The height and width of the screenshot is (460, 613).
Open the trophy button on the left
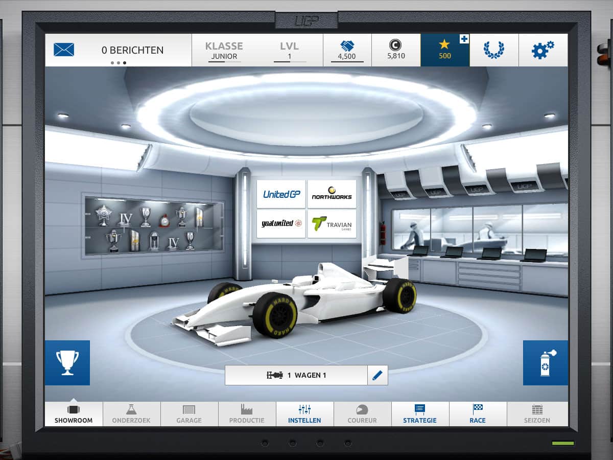67,363
